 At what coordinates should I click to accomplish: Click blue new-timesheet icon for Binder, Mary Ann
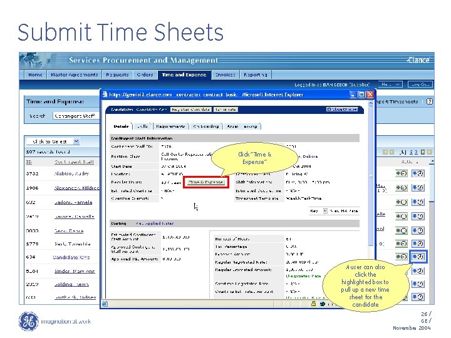(x=418, y=271)
